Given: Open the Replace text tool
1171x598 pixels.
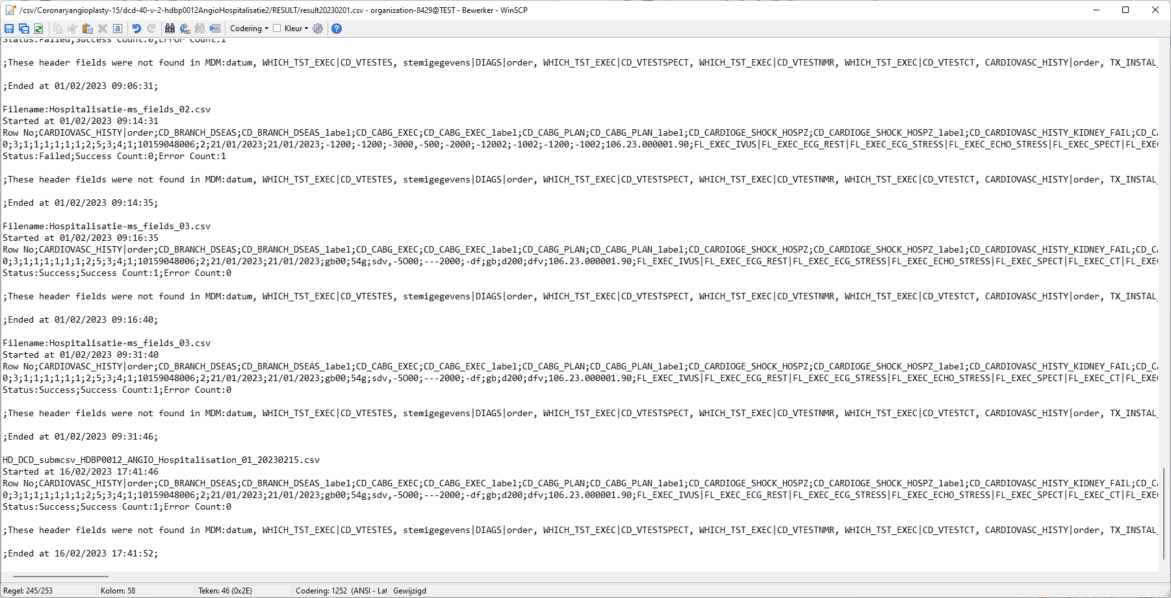Looking at the screenshot, I should tap(185, 29).
